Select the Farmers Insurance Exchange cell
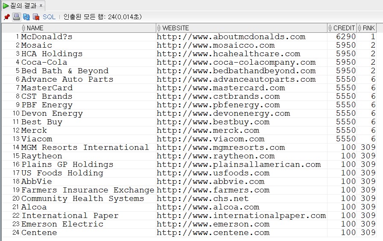This screenshot has height=241, width=383. tap(88, 190)
